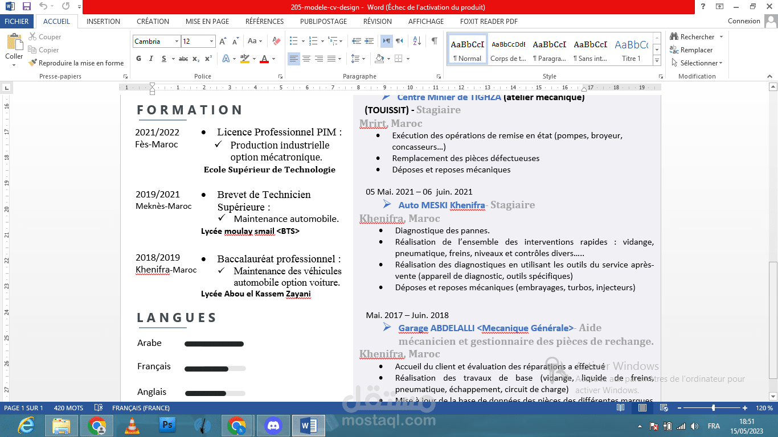Select the Titre 1 style thumbnail
This screenshot has height=437, width=778.
point(631,50)
